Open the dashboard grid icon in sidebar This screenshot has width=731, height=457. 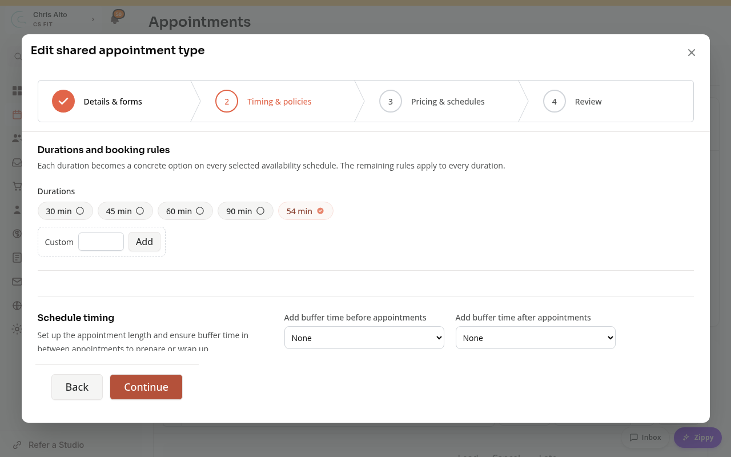coord(17,91)
